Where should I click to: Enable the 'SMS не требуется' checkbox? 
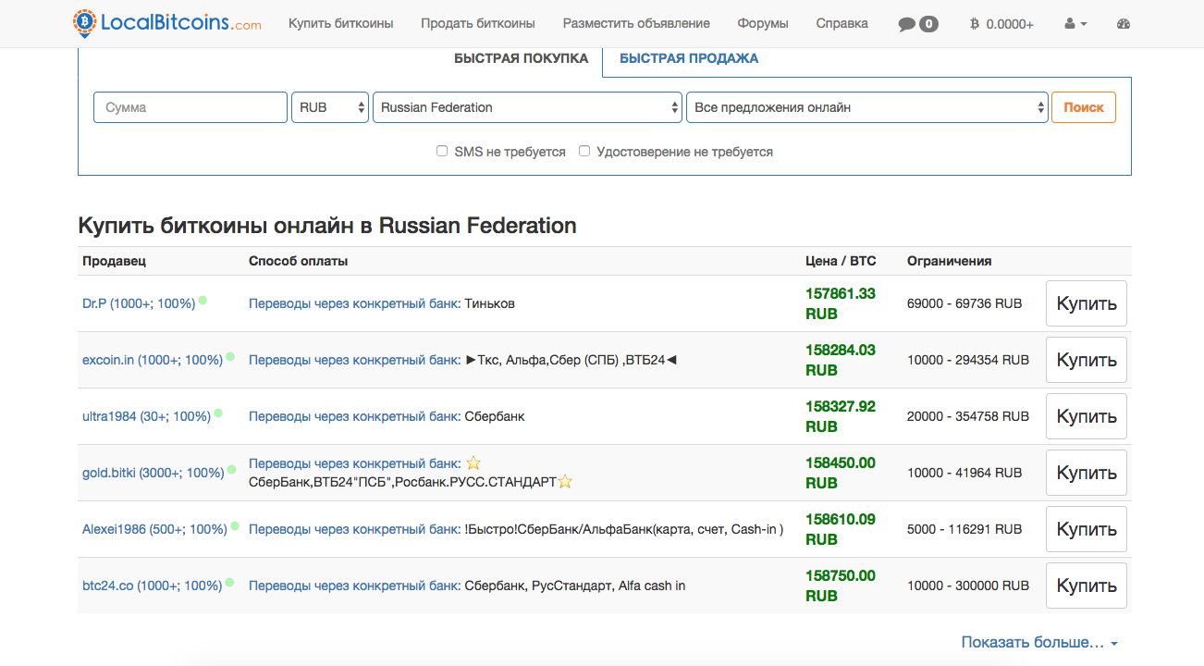(442, 151)
